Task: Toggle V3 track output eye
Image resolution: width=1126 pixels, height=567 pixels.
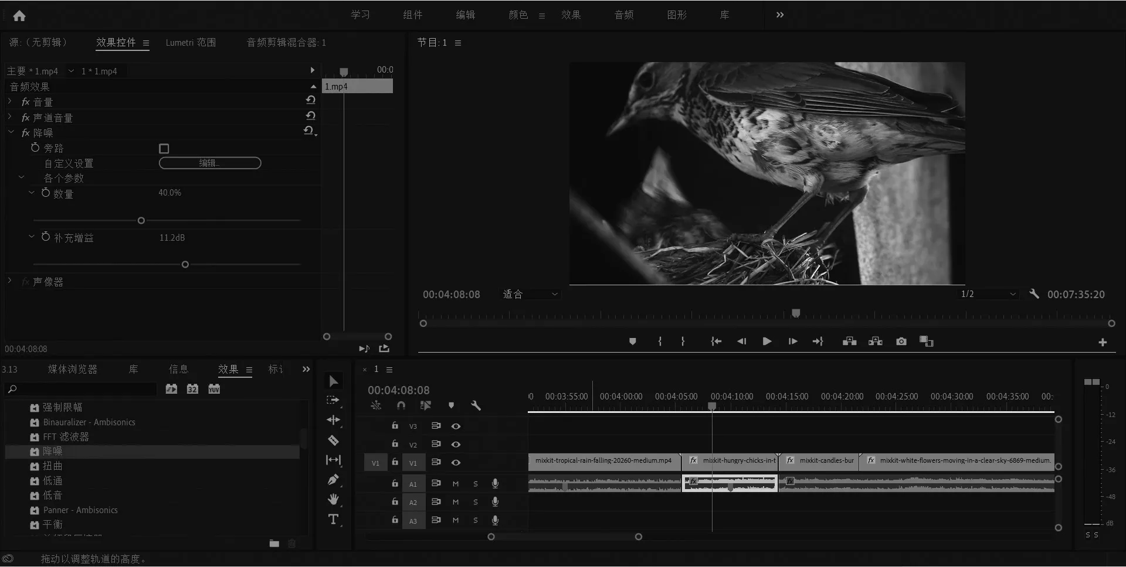Action: coord(456,426)
